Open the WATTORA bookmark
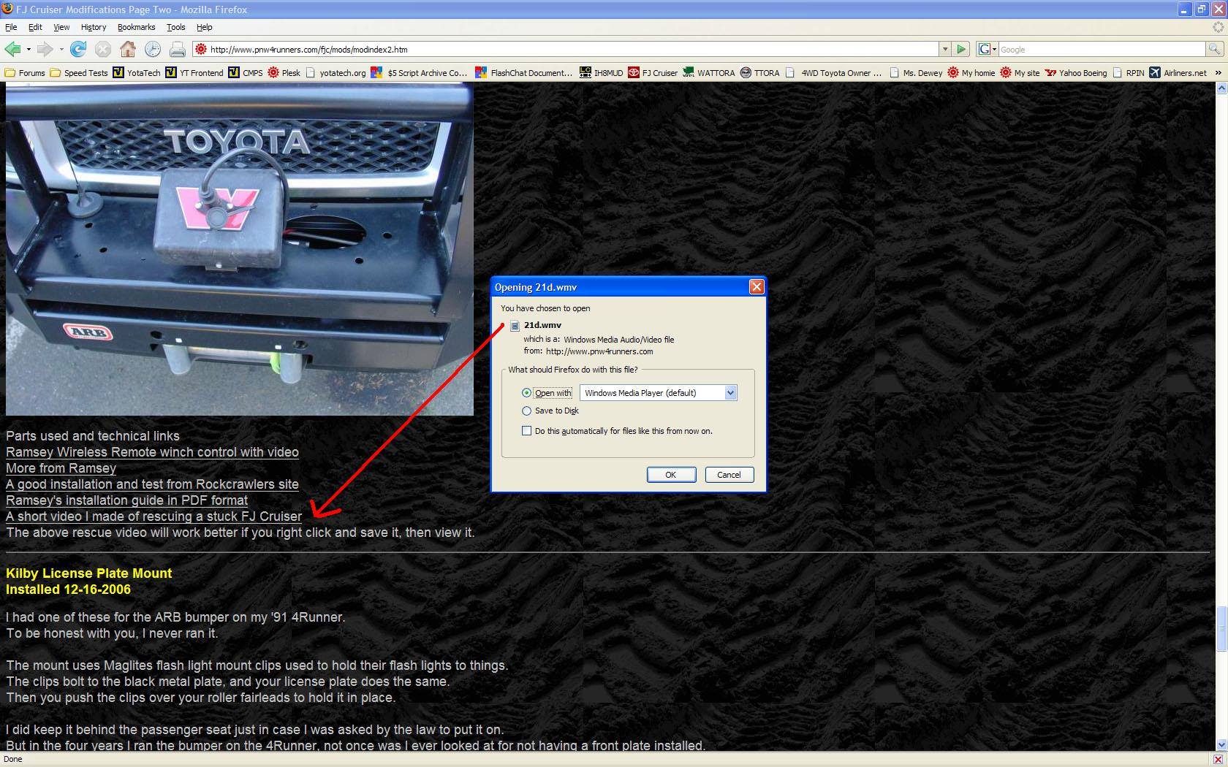1228x767 pixels. 709,72
